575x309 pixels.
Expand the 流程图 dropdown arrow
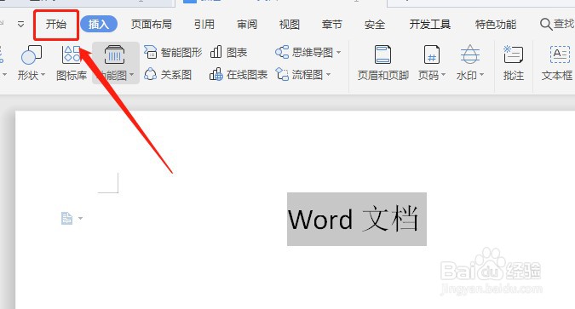coord(328,74)
